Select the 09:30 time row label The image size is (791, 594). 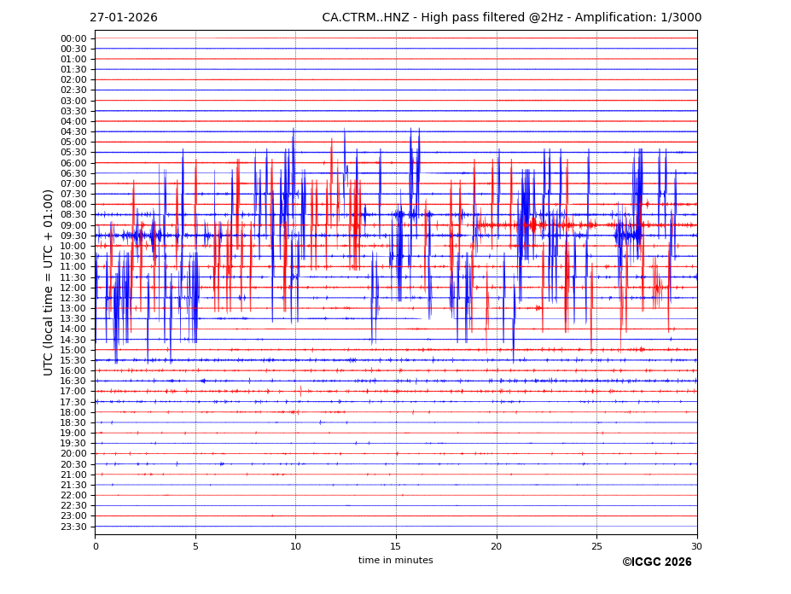(73, 236)
